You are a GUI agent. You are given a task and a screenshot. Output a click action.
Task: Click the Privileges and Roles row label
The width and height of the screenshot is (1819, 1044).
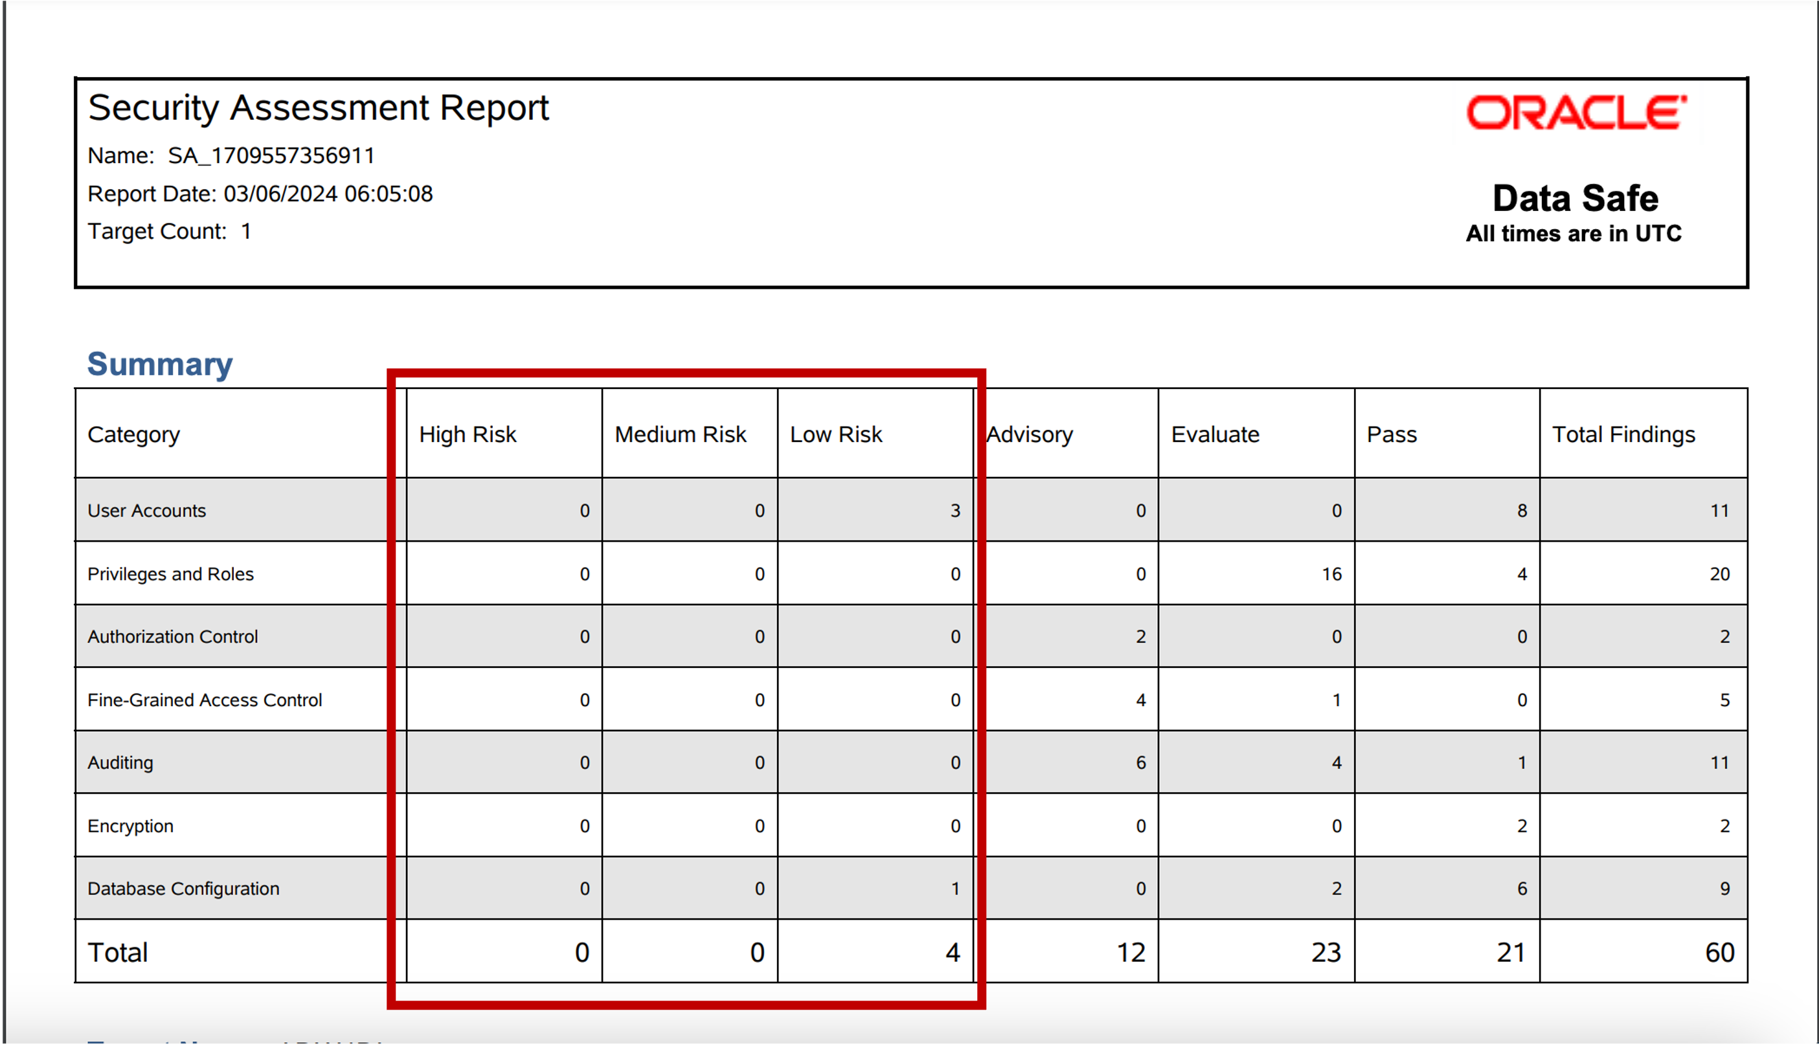click(171, 574)
